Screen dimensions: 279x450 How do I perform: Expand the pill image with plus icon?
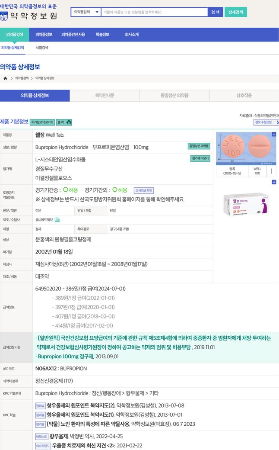click(273, 135)
